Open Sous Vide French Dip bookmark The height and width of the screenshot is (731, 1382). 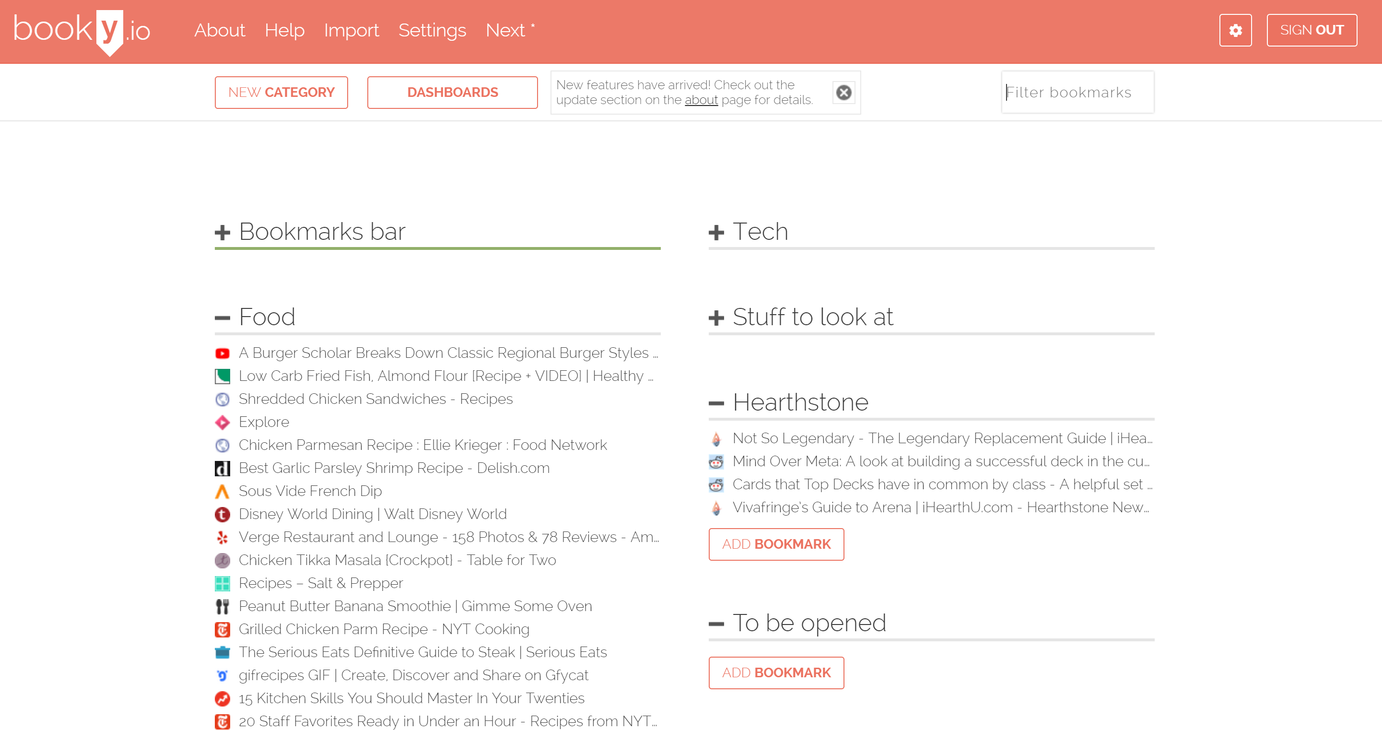[310, 492]
